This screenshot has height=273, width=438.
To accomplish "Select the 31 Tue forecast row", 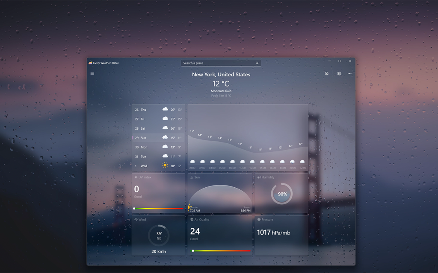I will point(158,157).
